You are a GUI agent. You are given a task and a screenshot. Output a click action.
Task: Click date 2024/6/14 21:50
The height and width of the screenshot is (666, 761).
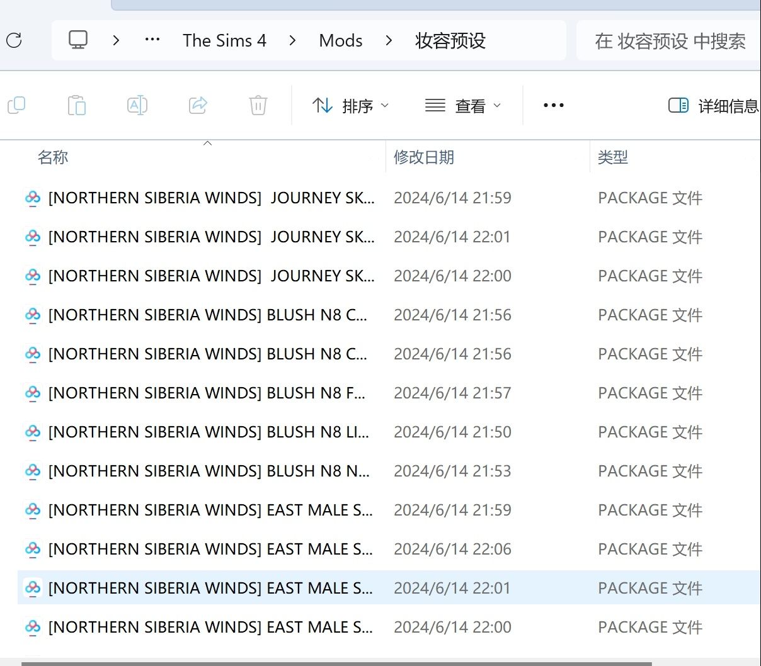[x=452, y=432]
